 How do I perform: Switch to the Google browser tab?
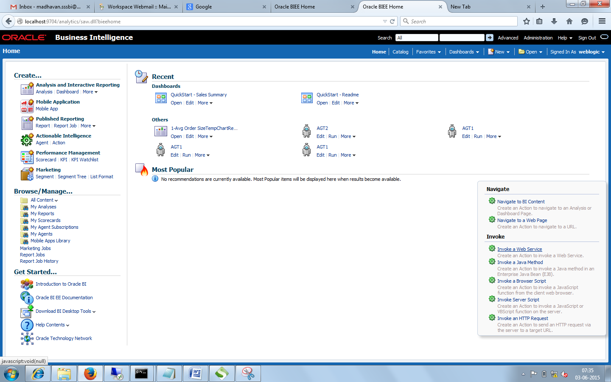point(226,7)
